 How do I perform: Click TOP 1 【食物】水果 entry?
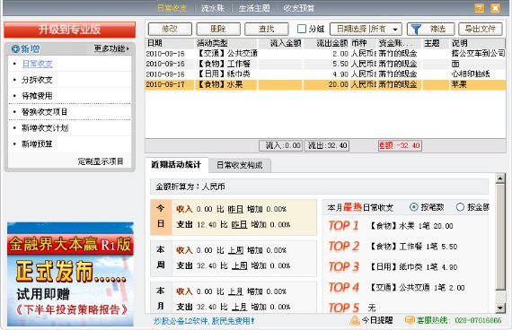tap(391, 226)
